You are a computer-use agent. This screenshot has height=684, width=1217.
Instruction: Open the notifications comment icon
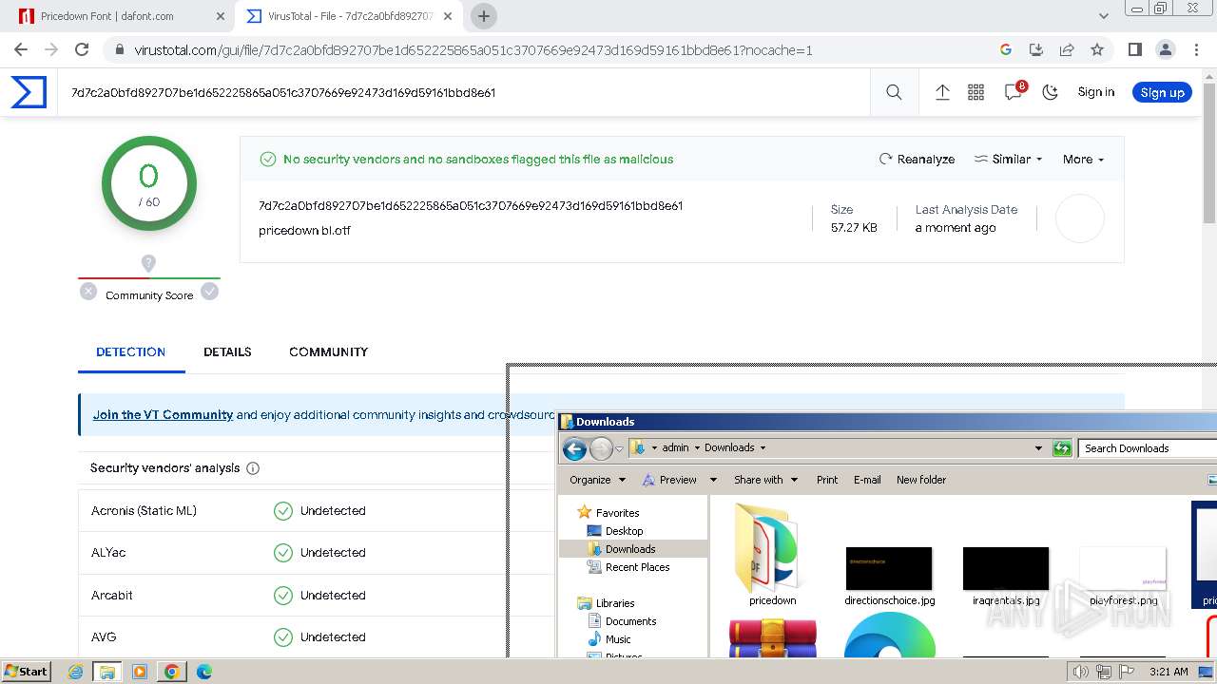coord(1014,92)
